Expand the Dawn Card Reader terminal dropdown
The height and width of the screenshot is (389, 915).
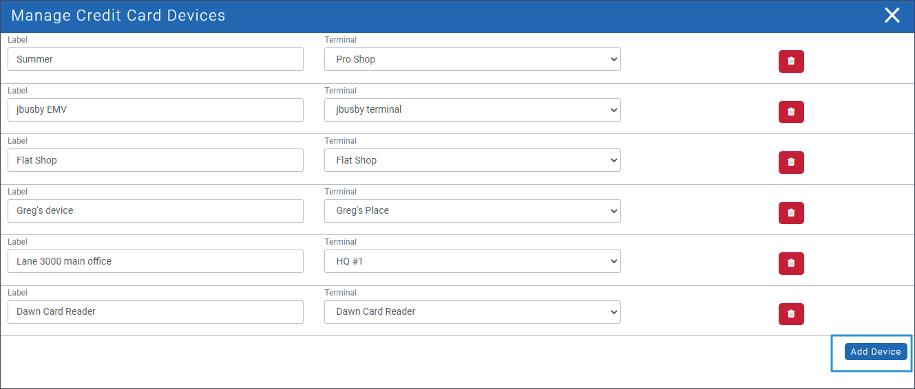(x=472, y=312)
